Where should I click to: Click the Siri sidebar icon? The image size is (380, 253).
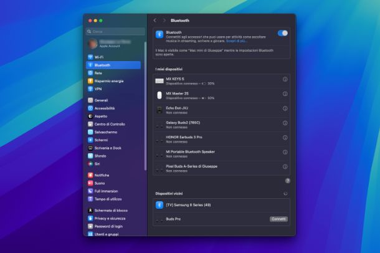[x=90, y=164]
